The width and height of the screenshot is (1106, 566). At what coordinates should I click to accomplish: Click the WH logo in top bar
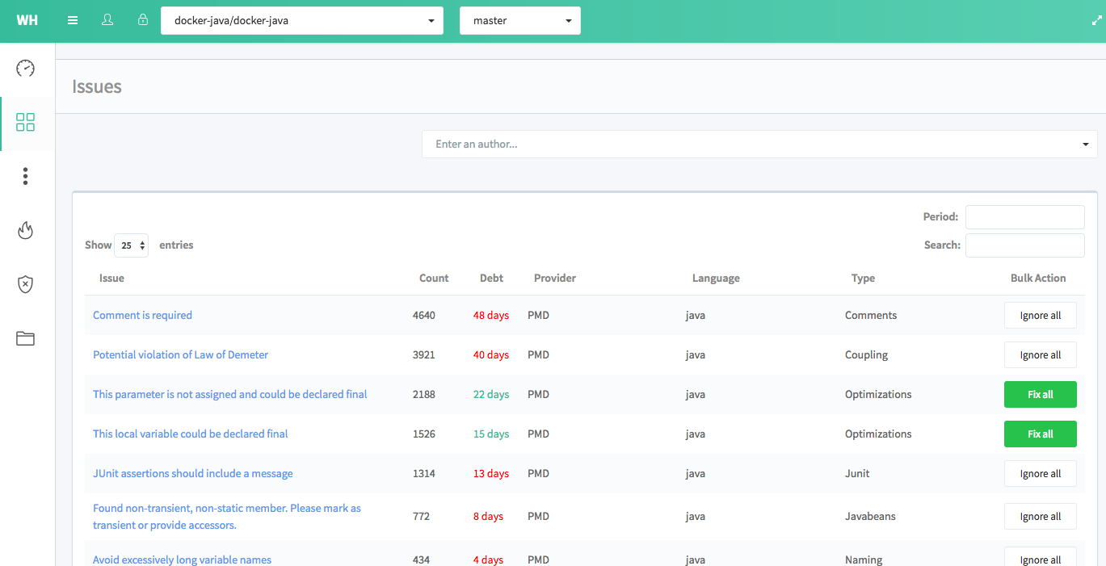coord(27,20)
